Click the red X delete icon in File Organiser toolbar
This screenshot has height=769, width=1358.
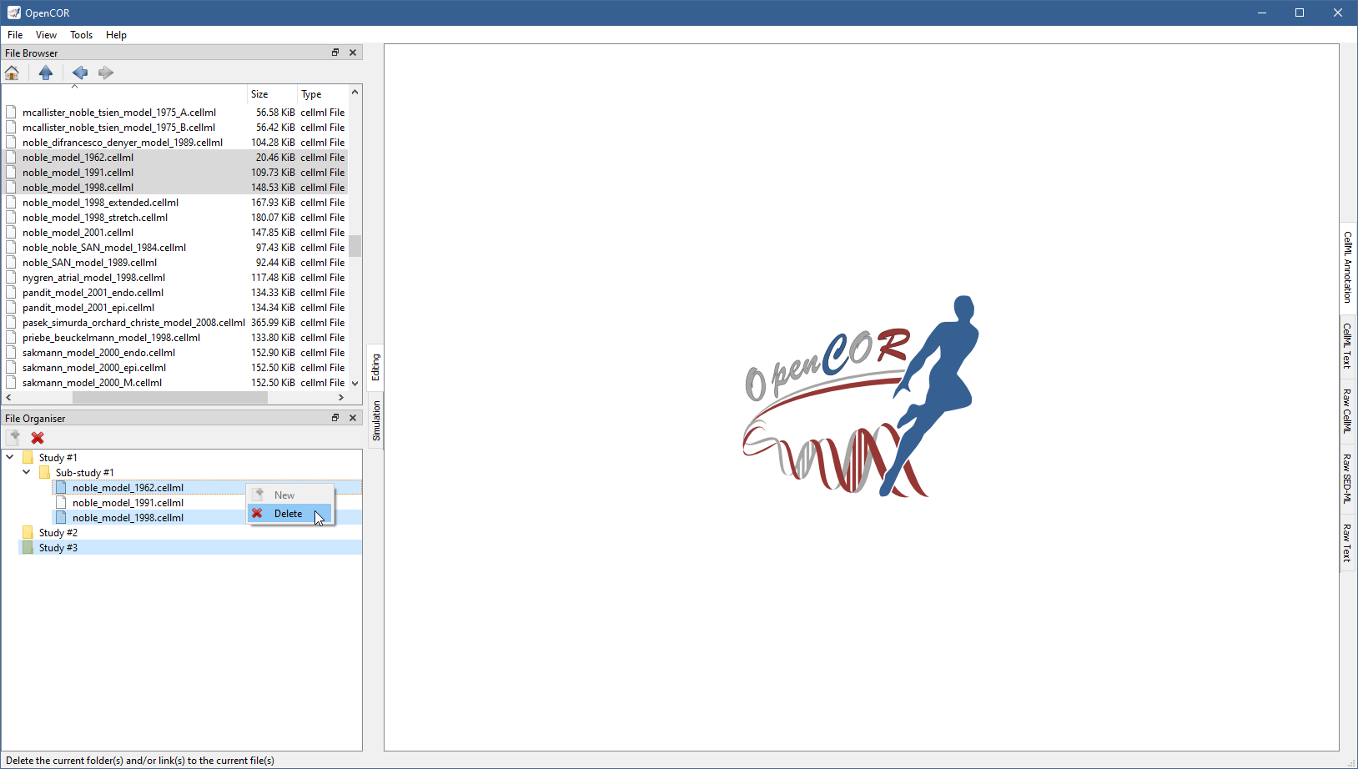pos(38,438)
